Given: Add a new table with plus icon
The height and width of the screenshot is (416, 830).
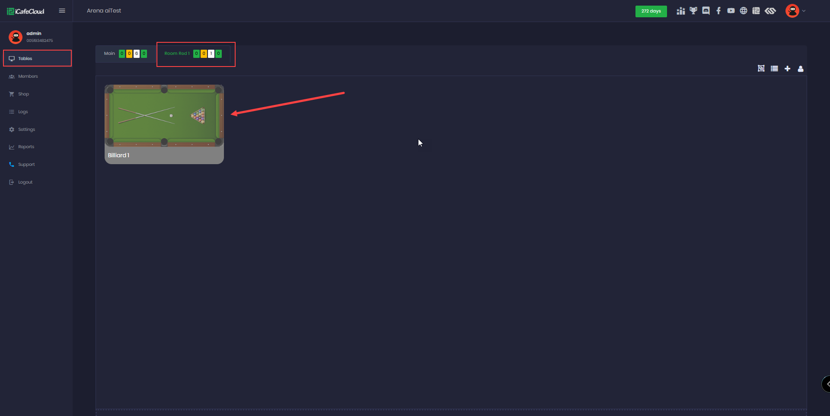Looking at the screenshot, I should 788,69.
